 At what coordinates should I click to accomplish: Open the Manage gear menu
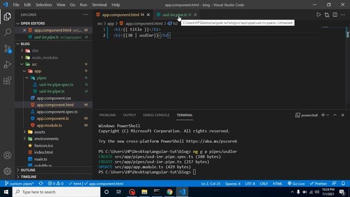pyautogui.click(x=7, y=171)
